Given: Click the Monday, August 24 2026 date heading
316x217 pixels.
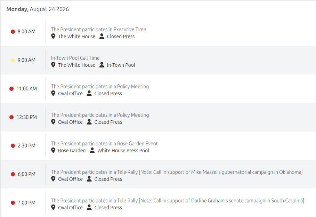Looking at the screenshot, I should 38,9.
